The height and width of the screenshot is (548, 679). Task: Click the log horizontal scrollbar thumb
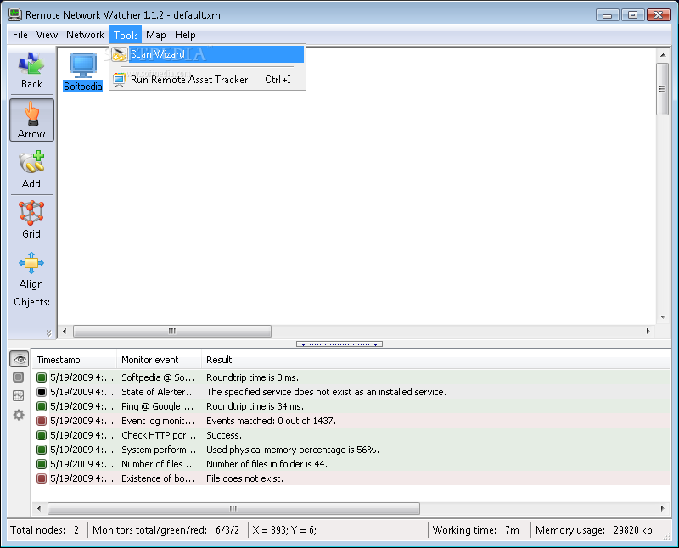233,508
